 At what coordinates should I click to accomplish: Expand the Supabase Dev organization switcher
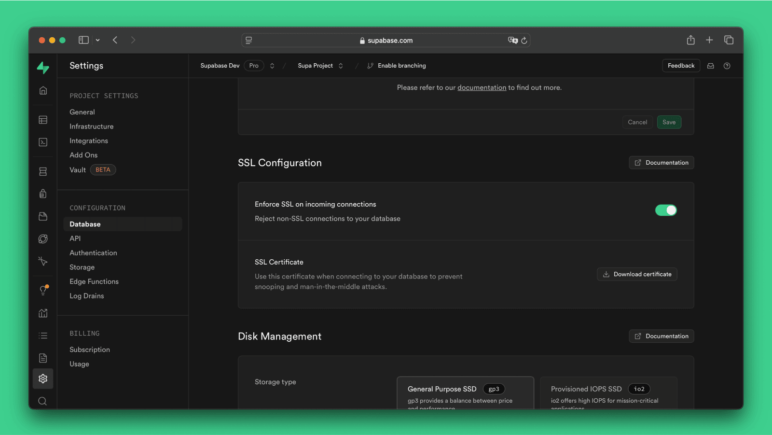(x=272, y=66)
